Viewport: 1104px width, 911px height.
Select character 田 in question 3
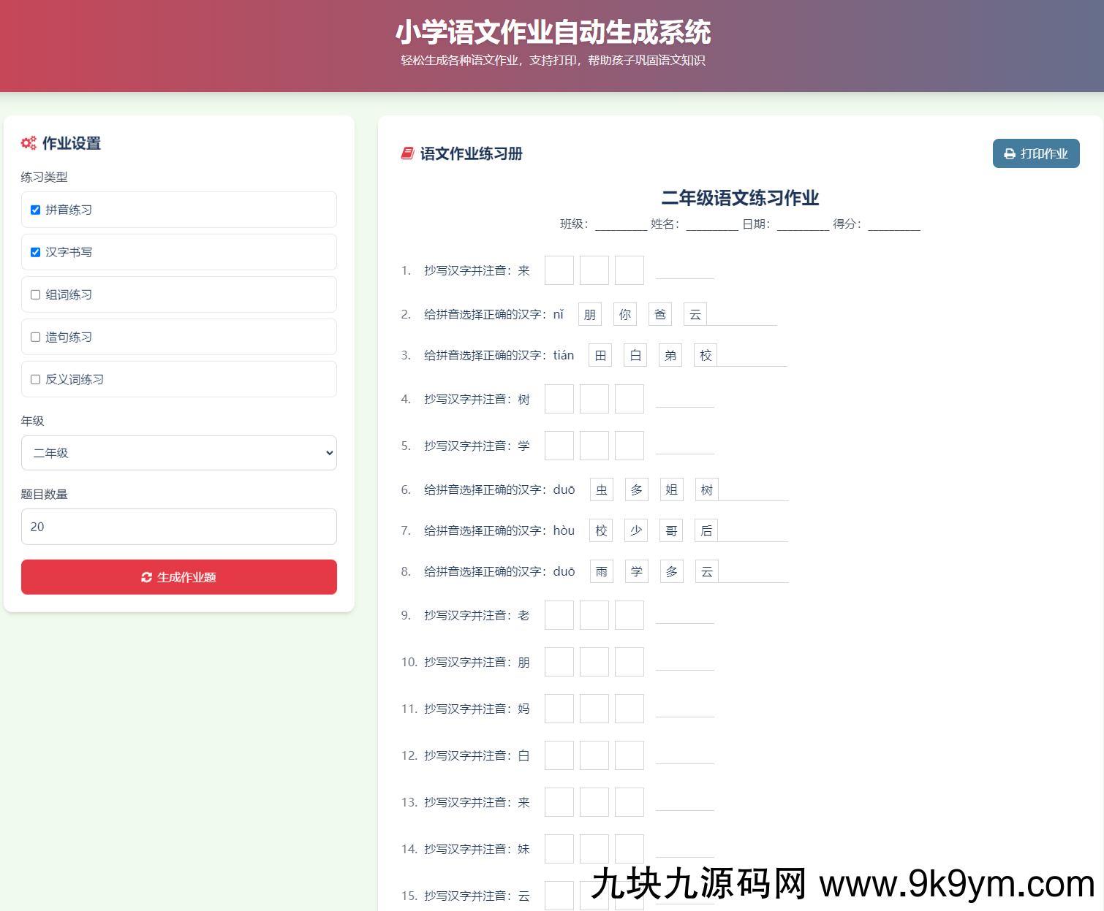coord(600,354)
